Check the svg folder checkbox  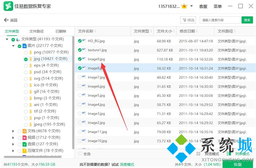26,79
